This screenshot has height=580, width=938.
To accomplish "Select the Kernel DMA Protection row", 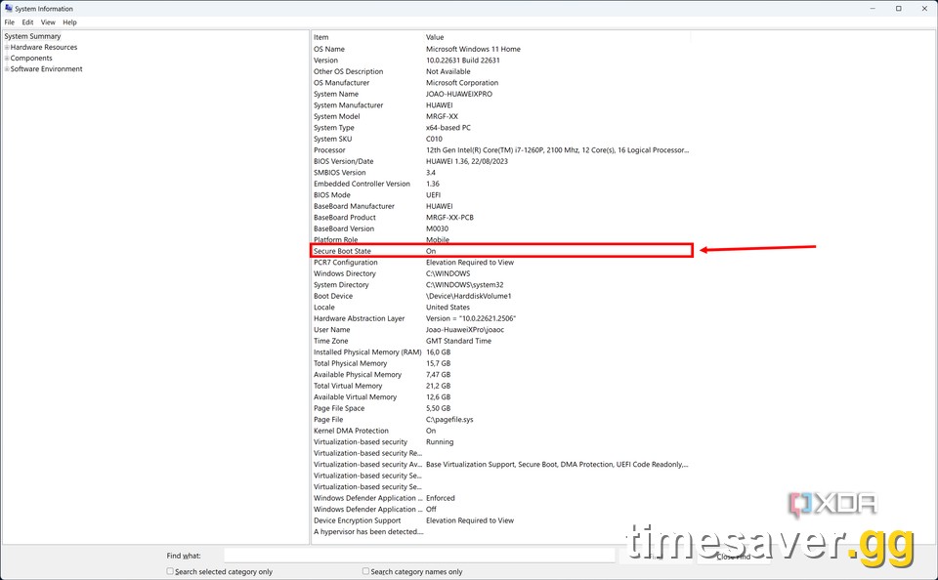I will point(500,431).
